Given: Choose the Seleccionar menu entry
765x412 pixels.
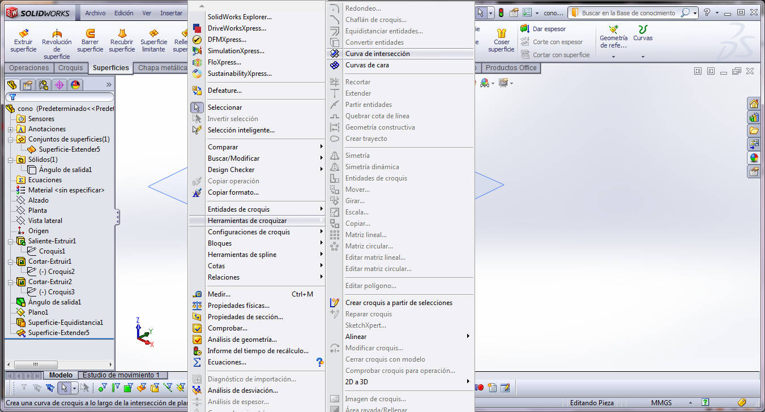Looking at the screenshot, I should pyautogui.click(x=257, y=108).
